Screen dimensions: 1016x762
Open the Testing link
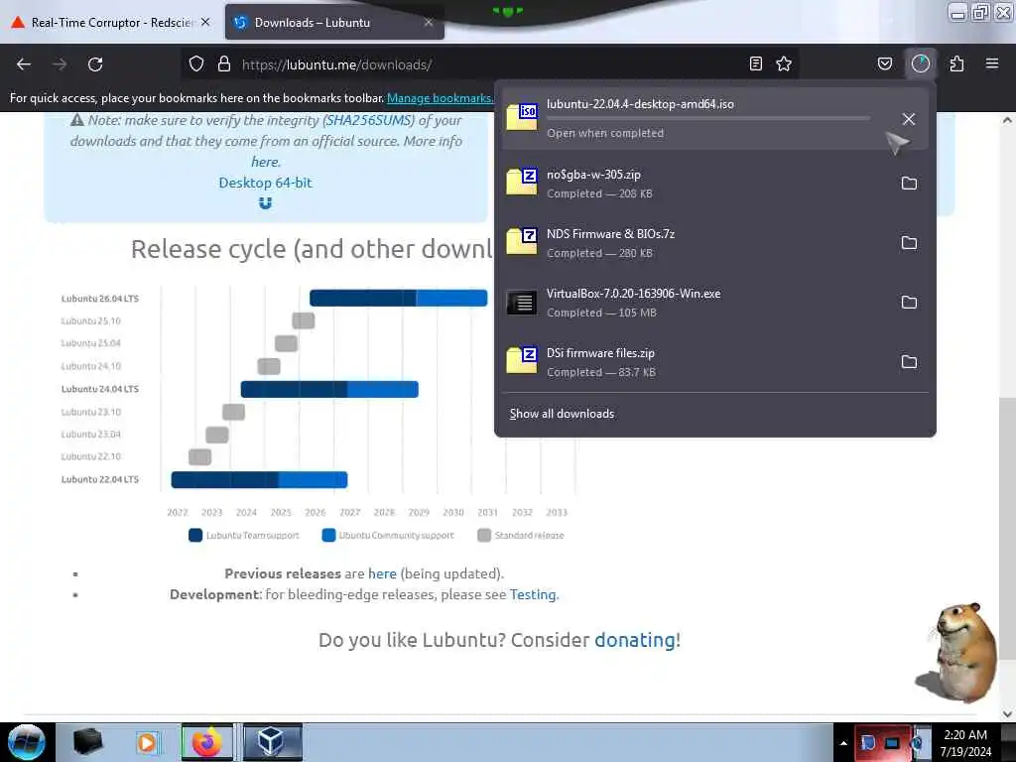(x=533, y=594)
